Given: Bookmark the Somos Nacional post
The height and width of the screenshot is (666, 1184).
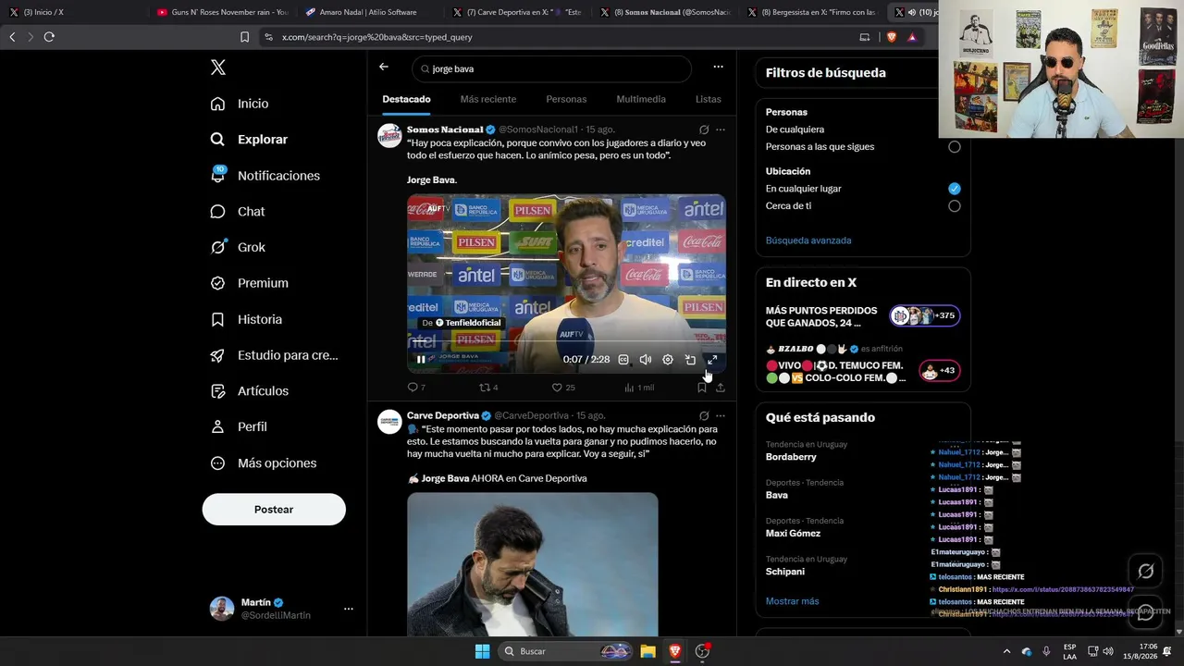Looking at the screenshot, I should 702,388.
